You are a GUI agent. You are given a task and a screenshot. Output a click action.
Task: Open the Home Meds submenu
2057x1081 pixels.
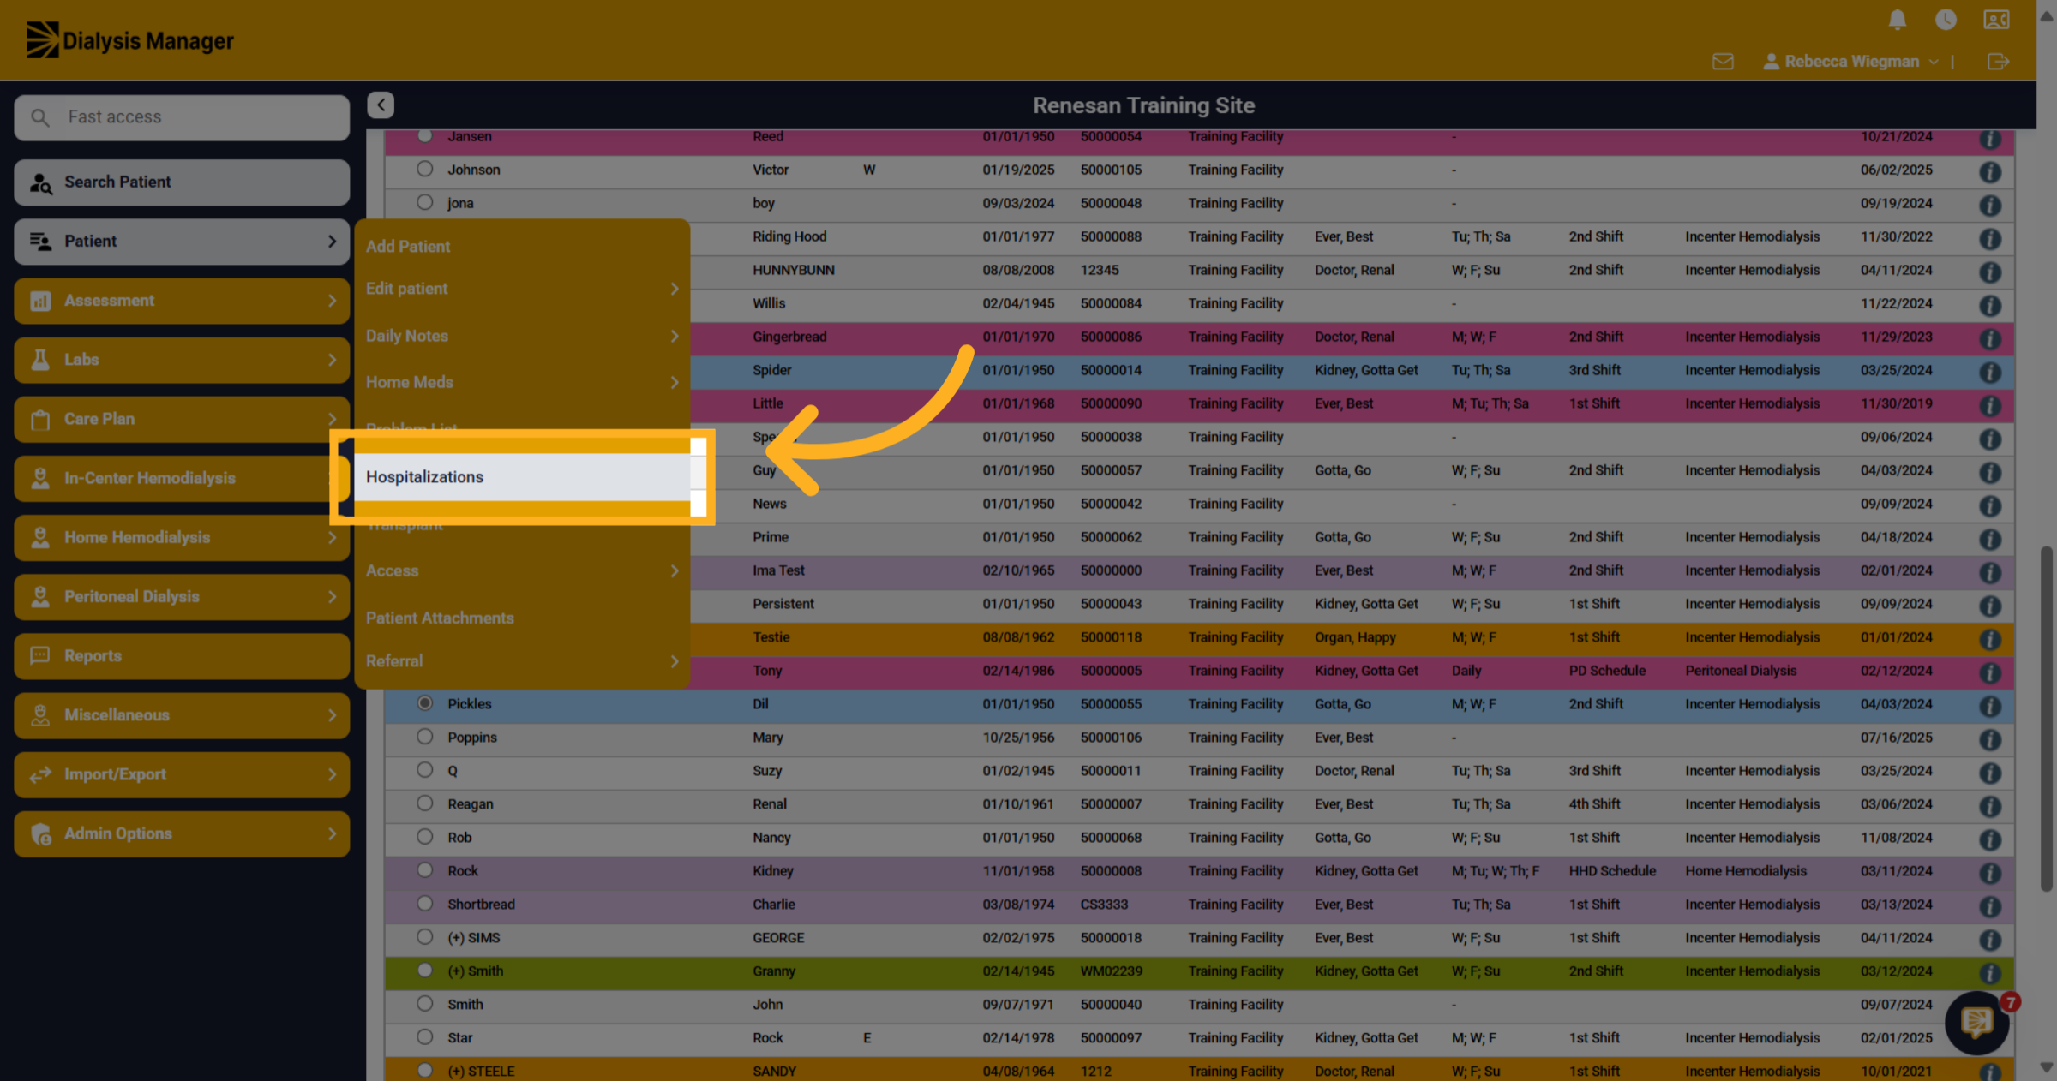point(522,382)
